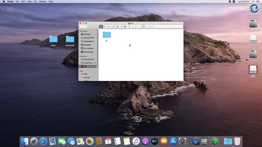
Task: Click the Finder sidebar scrollbar
Action: click(x=98, y=48)
